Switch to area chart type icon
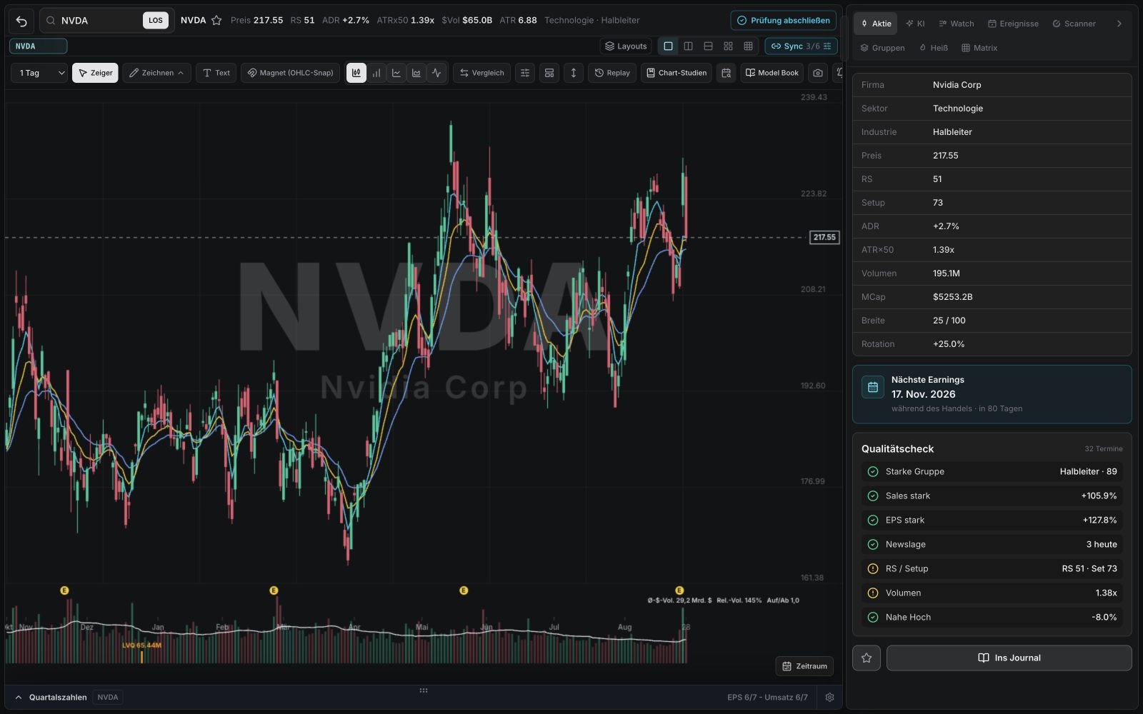1143x714 pixels. (x=416, y=73)
